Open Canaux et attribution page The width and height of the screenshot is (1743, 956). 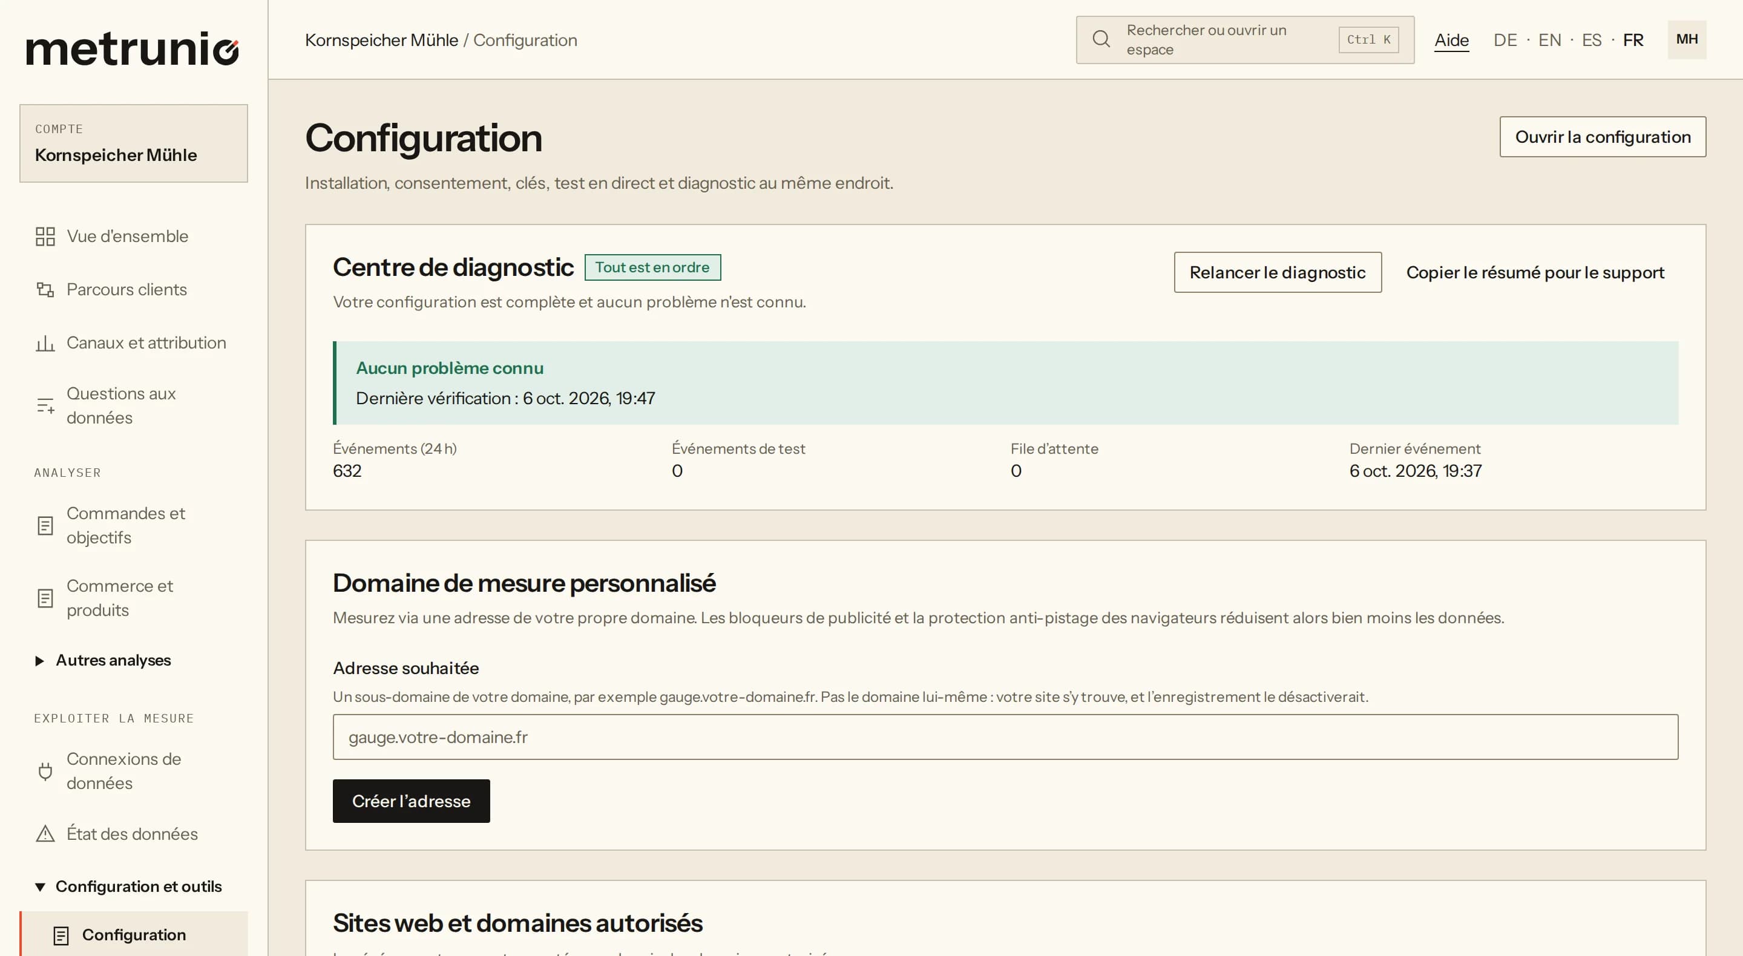[x=134, y=343]
